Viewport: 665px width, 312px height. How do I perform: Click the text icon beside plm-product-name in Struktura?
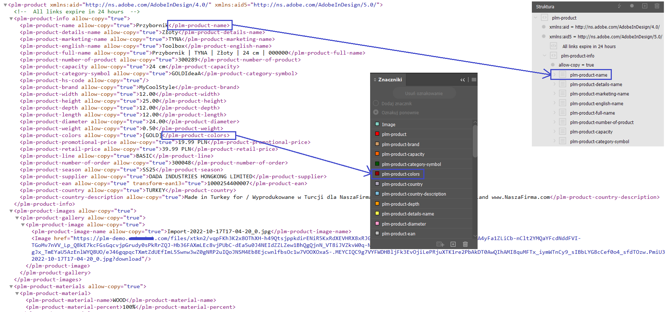point(563,74)
